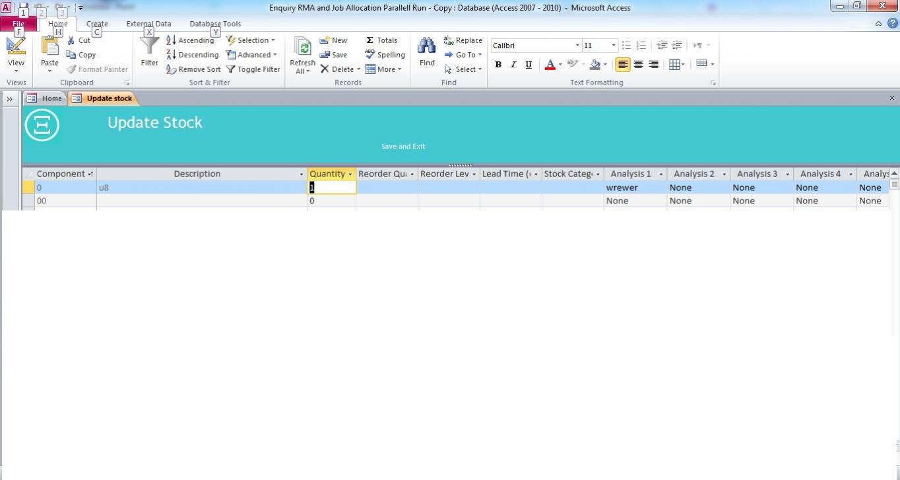The height and width of the screenshot is (480, 900).
Task: Show Totals row
Action: 381,40
